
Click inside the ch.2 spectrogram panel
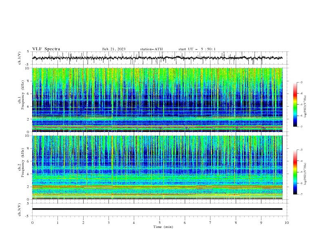157,167
